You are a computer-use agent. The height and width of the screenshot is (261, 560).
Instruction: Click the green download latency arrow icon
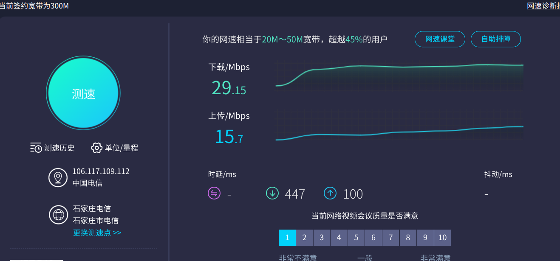click(272, 193)
